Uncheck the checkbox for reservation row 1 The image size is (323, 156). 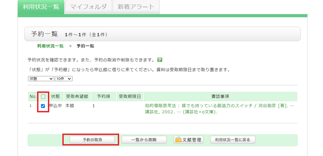43,106
